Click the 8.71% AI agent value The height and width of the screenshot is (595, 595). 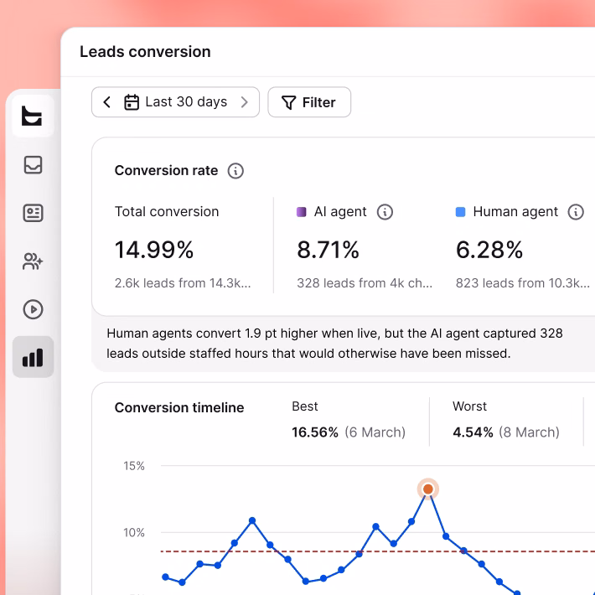point(328,250)
